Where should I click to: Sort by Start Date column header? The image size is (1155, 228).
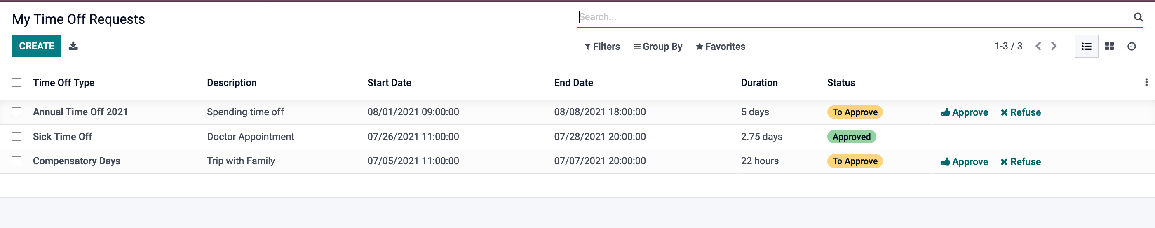click(389, 82)
